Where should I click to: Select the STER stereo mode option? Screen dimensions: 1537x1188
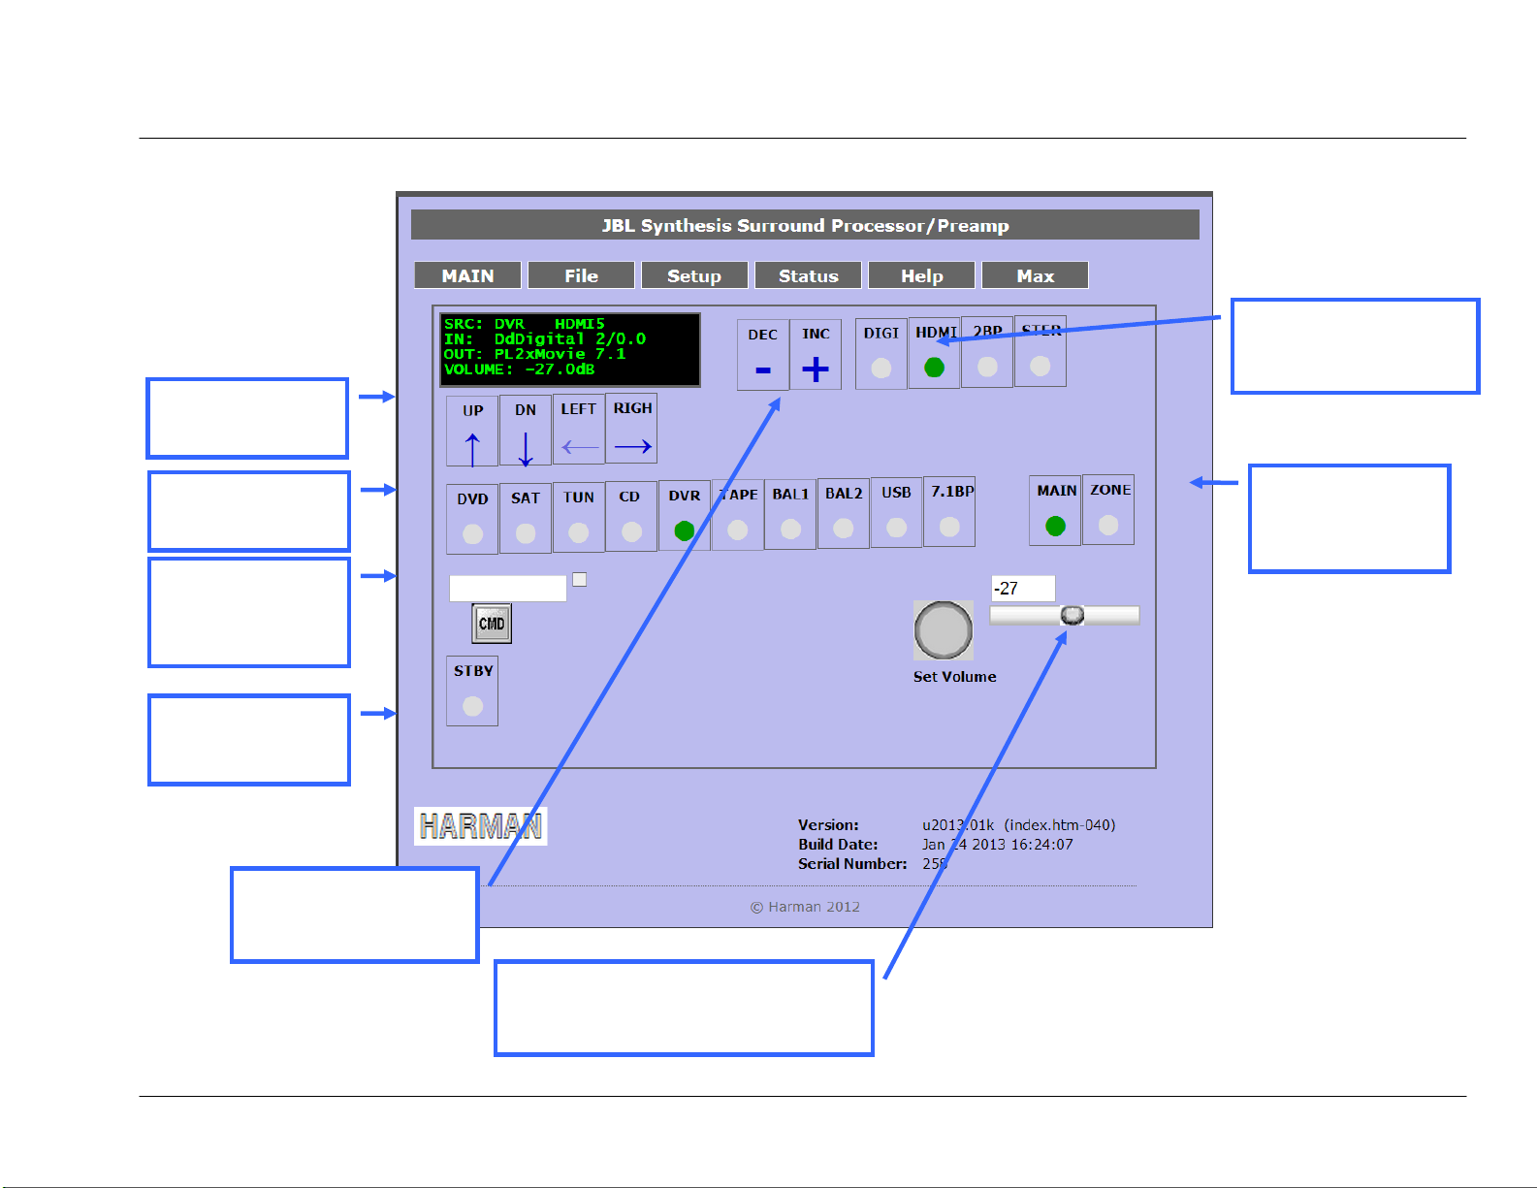point(1041,351)
